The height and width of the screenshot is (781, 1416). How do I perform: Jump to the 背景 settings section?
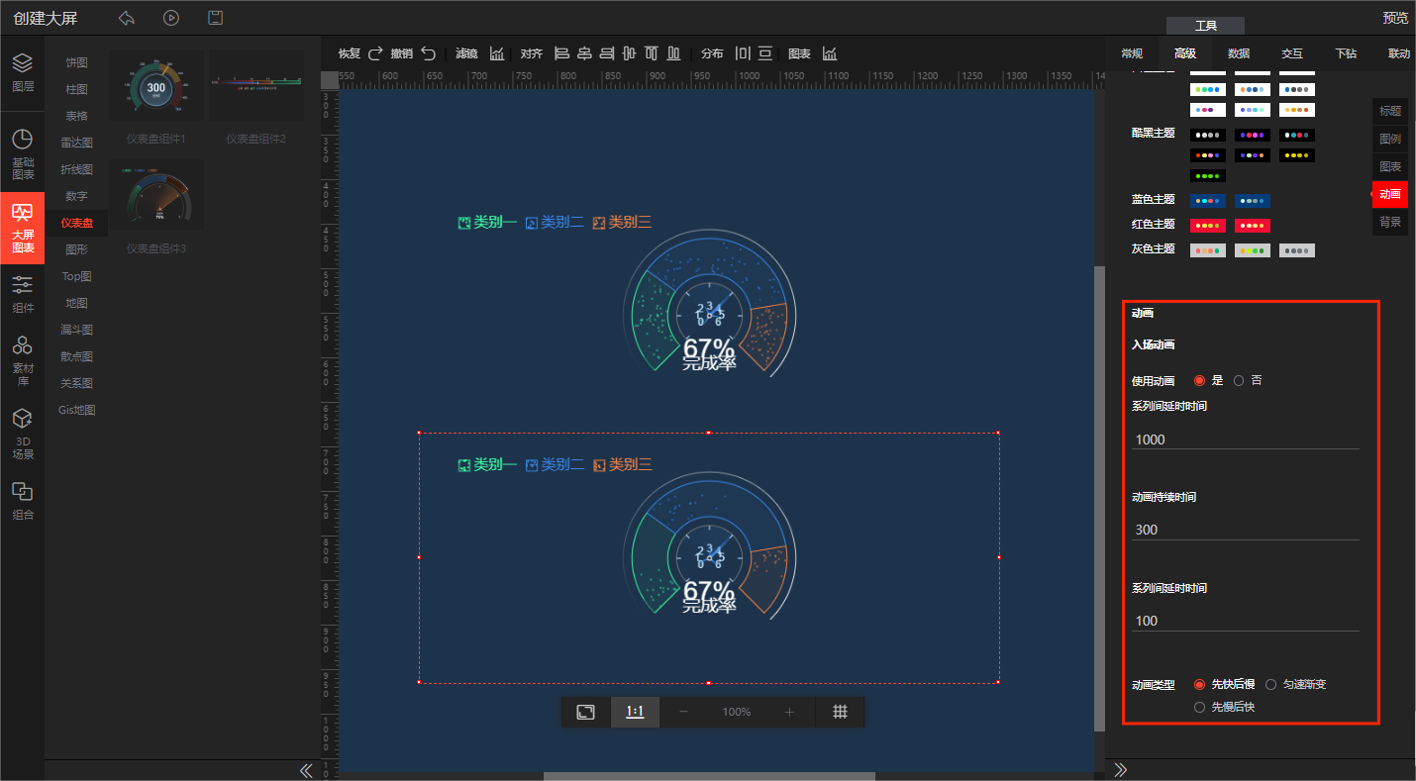[x=1389, y=222]
